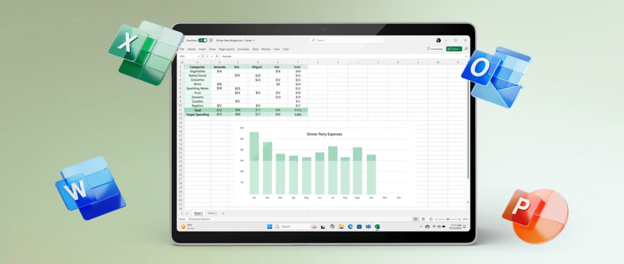Open the notification bell icon
Screen dimensions: 624x264
[465, 227]
